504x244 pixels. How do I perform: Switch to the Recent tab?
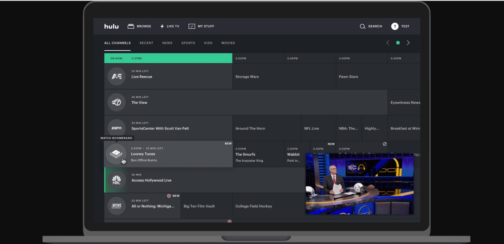coord(146,43)
